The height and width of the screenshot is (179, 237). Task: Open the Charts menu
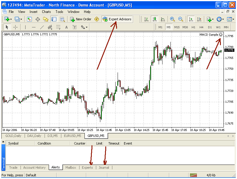[46, 12]
